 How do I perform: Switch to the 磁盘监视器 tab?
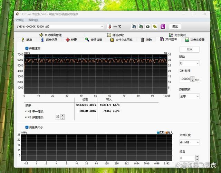click(195, 40)
